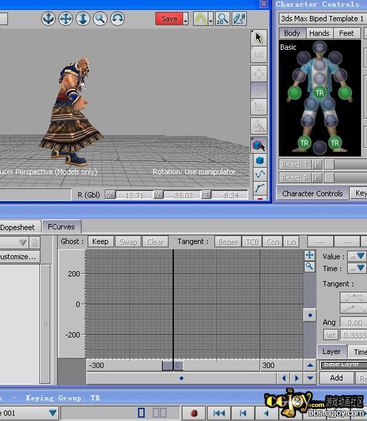
Task: Click the graph pan icon in FCurves
Action: click(309, 255)
